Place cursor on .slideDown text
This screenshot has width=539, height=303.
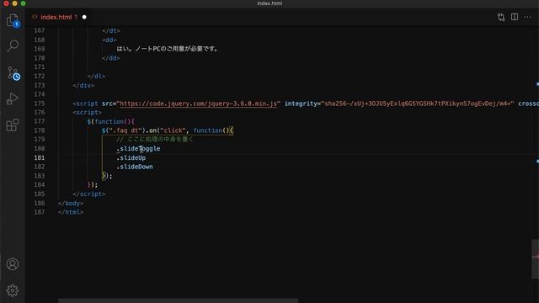(x=135, y=167)
